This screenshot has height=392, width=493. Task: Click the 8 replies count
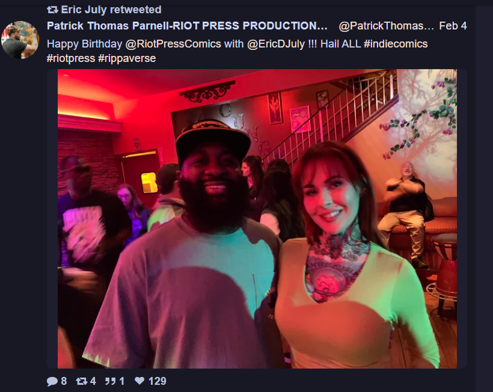pos(64,381)
